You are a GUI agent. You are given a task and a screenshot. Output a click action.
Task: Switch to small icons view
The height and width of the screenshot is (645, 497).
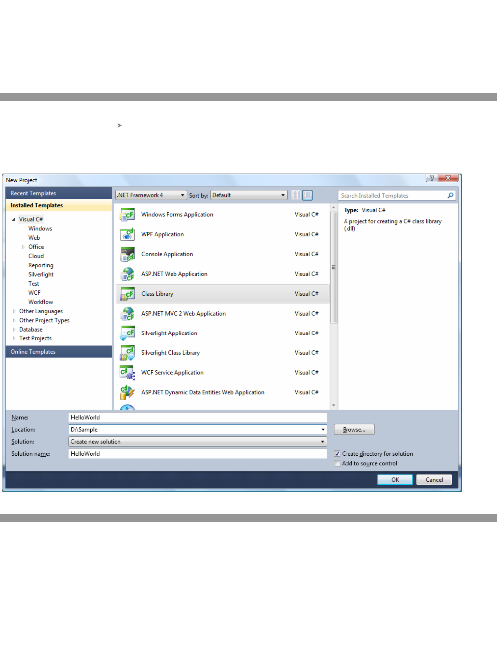pyautogui.click(x=295, y=195)
